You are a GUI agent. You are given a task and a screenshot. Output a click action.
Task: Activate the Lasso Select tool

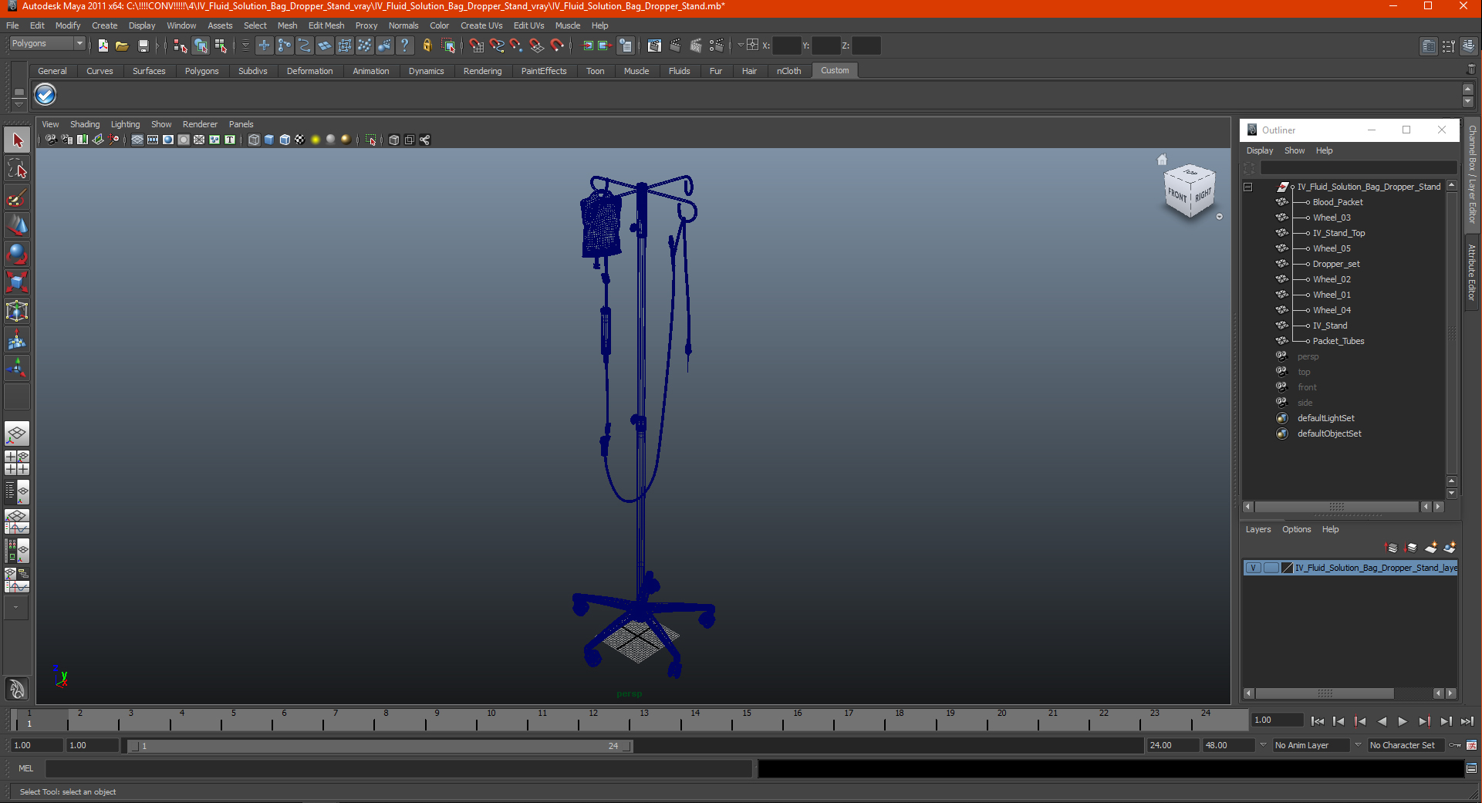point(17,169)
